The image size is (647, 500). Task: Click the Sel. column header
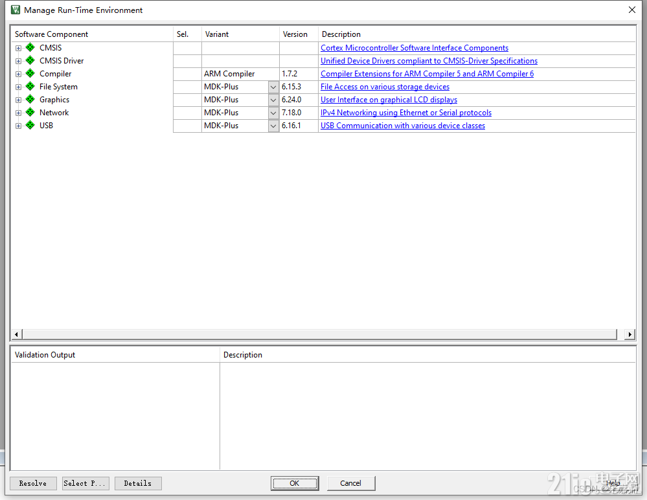tap(187, 34)
